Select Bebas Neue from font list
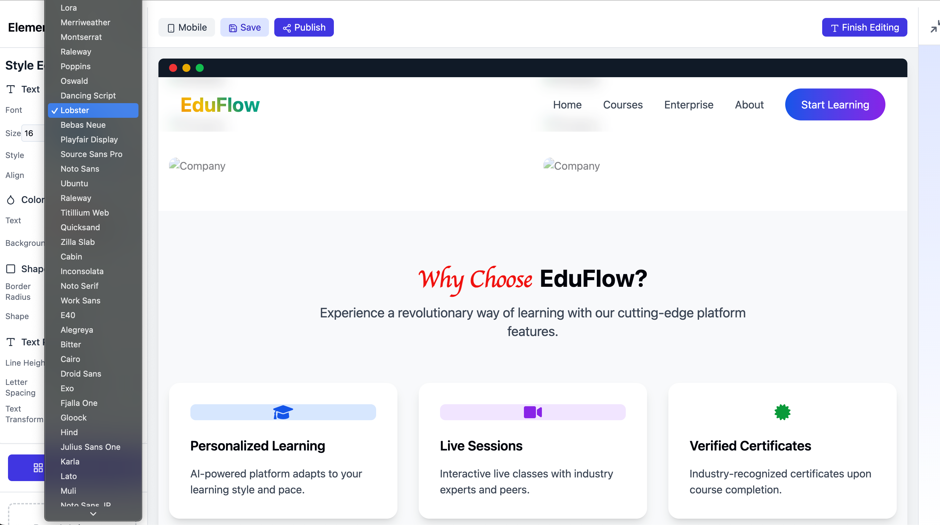Image resolution: width=940 pixels, height=525 pixels. (x=83, y=124)
